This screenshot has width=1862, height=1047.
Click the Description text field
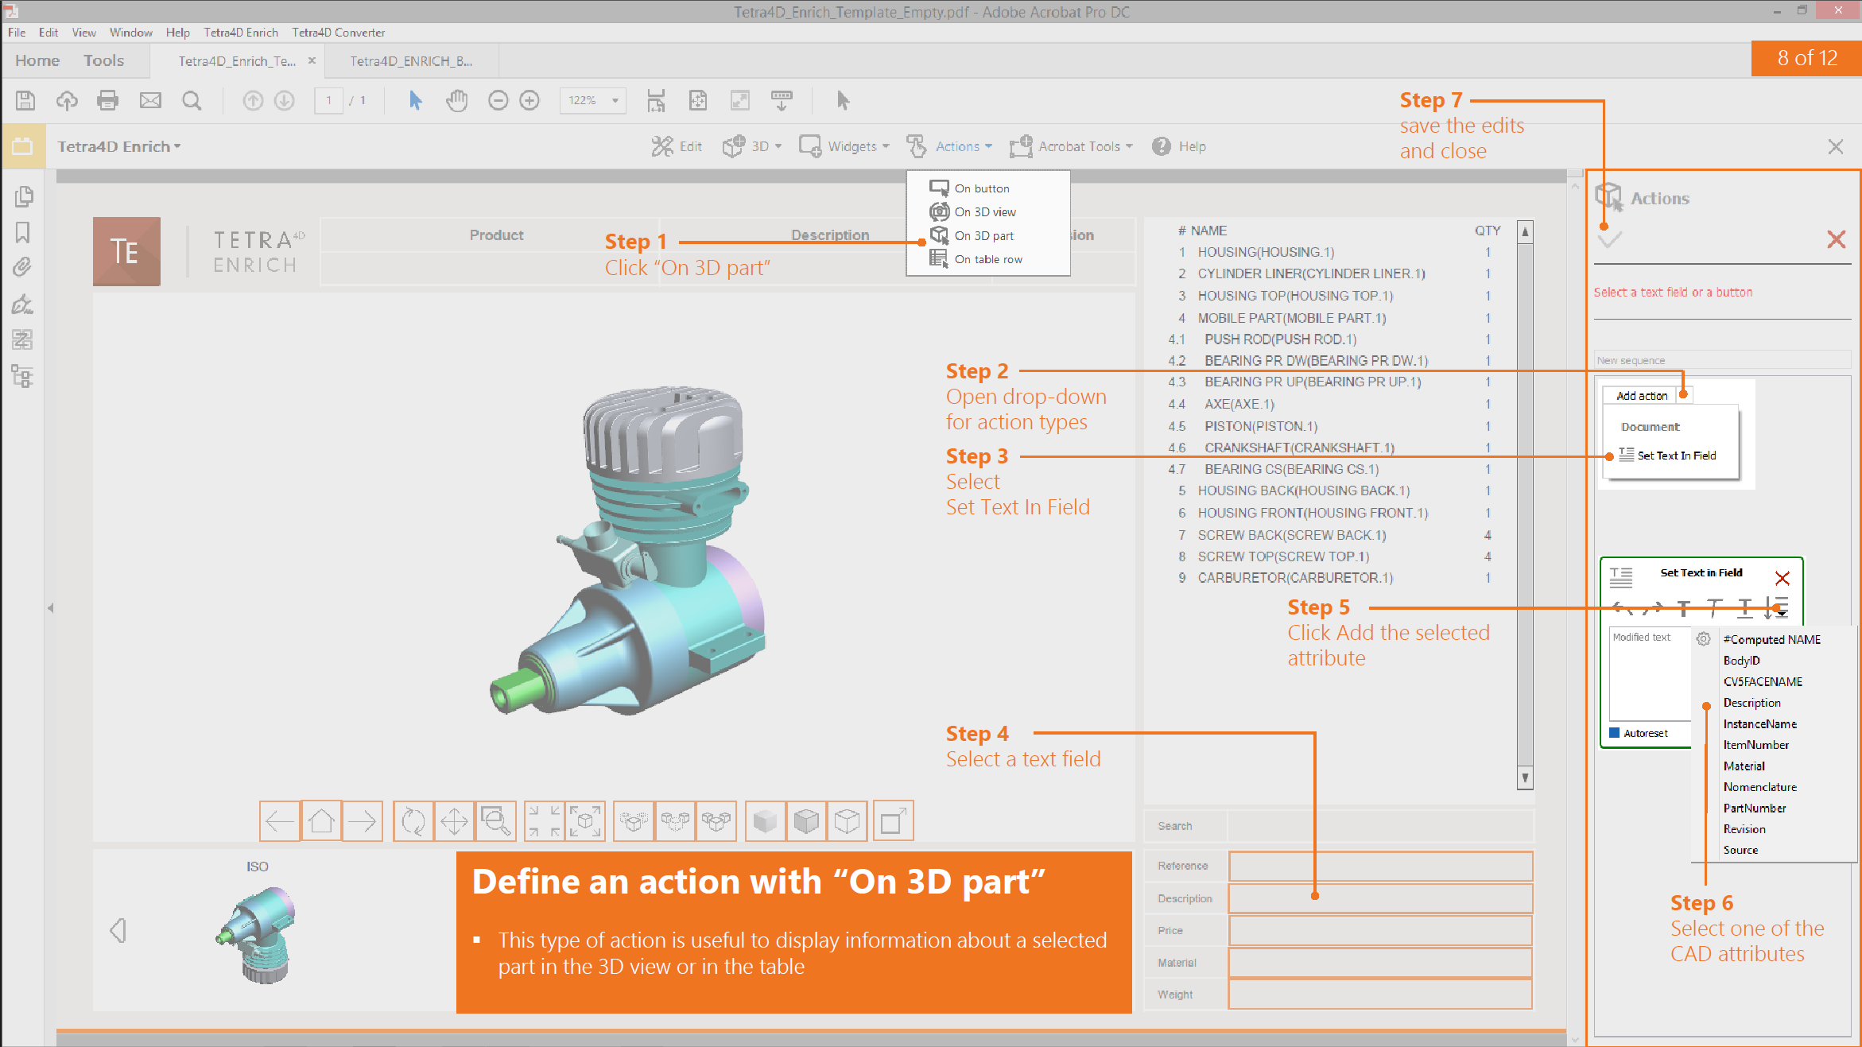[1380, 898]
